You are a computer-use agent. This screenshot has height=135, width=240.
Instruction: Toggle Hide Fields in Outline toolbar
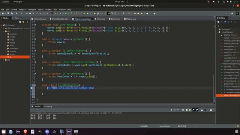(x=225, y=22)
